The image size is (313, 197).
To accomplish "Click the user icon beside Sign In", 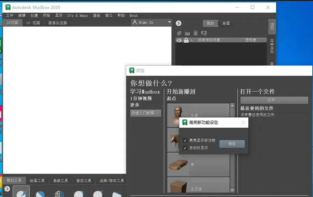I will [x=135, y=22].
